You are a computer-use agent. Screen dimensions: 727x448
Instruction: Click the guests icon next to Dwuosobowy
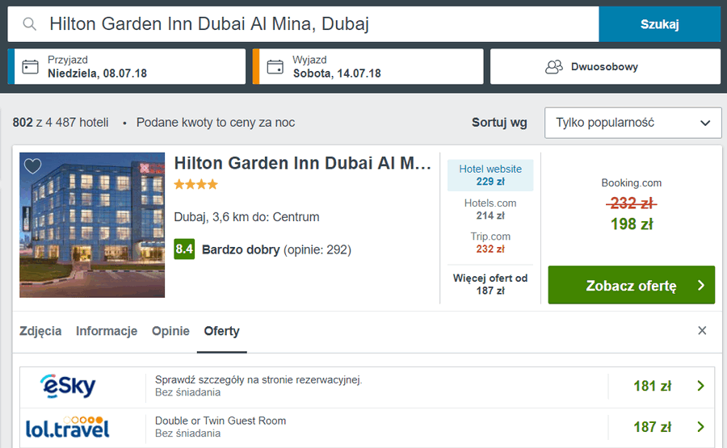click(x=553, y=67)
